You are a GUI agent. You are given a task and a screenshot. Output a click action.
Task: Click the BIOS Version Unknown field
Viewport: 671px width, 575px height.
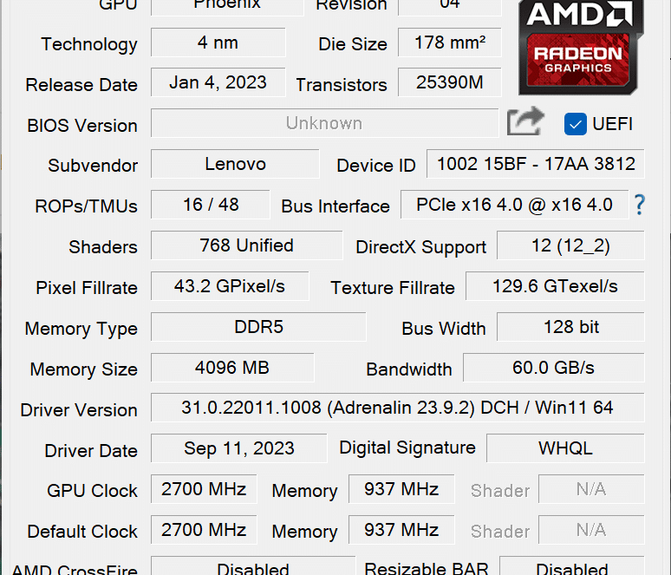[325, 123]
